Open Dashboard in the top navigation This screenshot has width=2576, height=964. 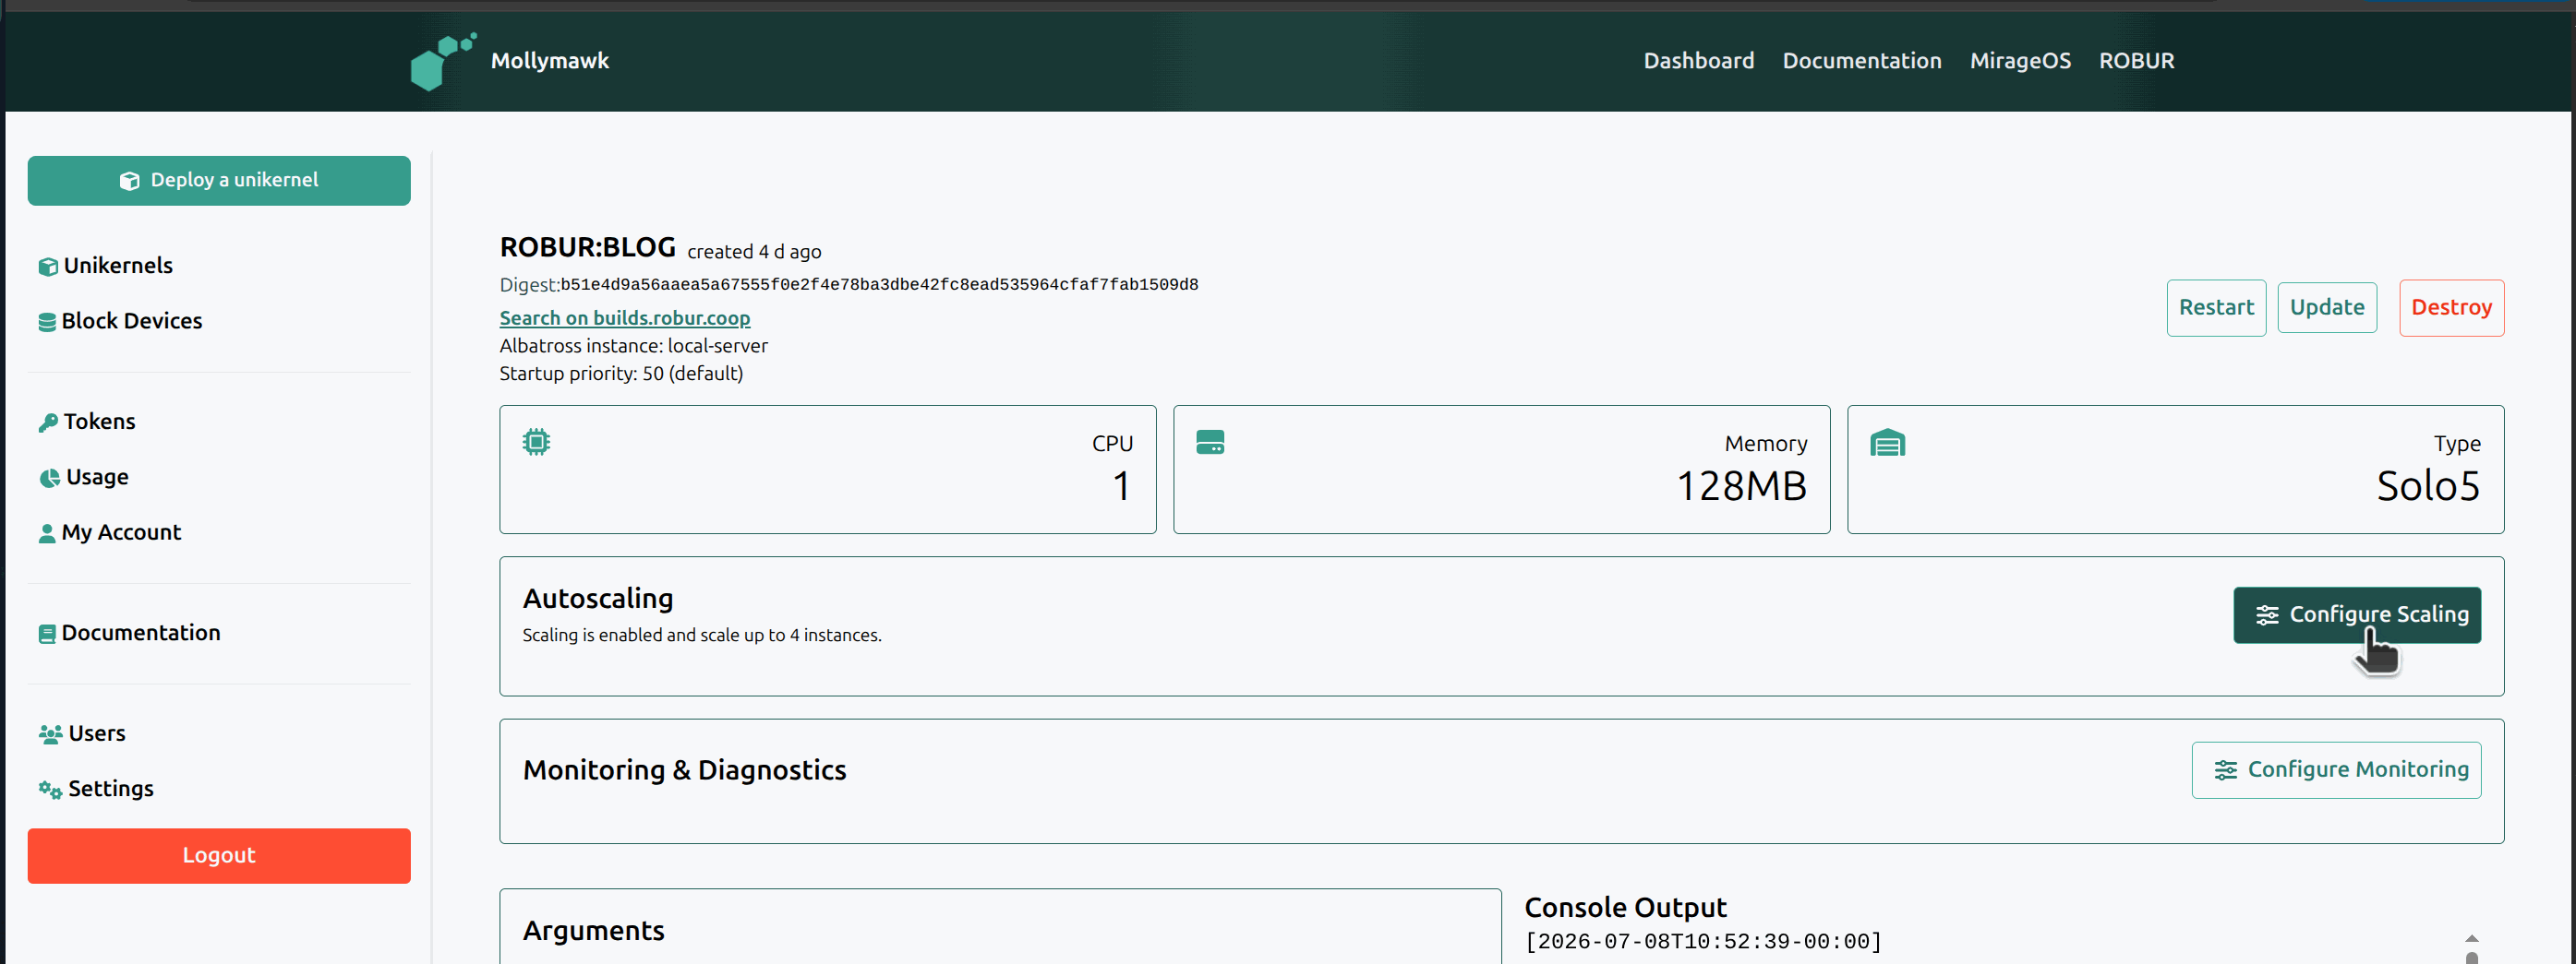[1698, 61]
